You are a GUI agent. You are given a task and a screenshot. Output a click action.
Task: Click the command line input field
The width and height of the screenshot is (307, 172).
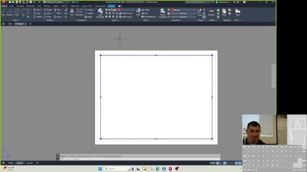tap(140, 159)
